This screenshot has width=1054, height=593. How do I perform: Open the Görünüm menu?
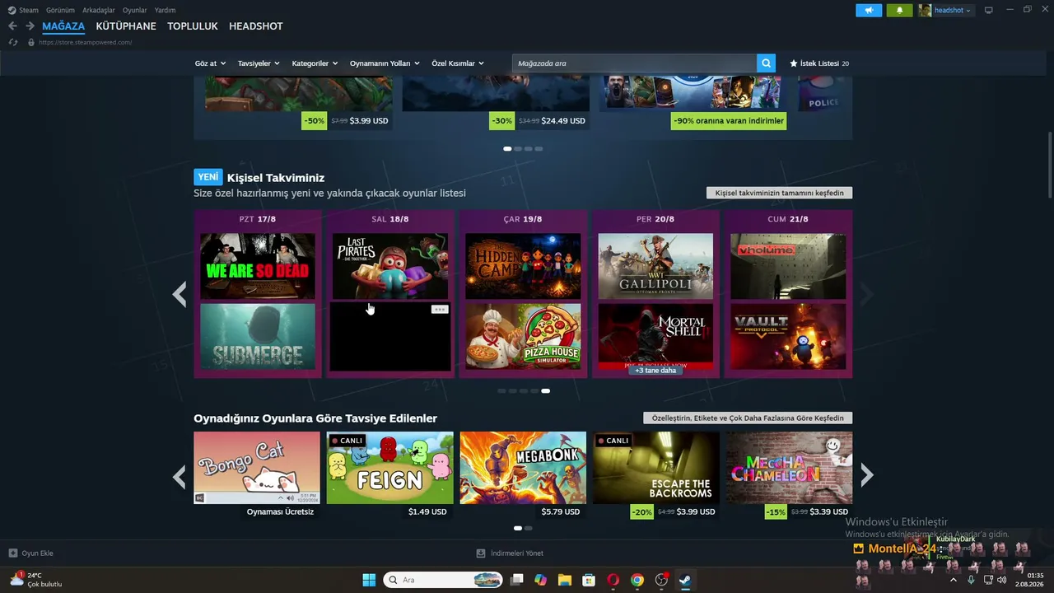click(x=60, y=10)
